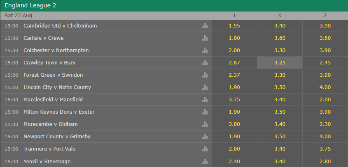Open stats icon for Morecambe v Oldham
Viewport: 348px width, 167px height.
point(205,124)
